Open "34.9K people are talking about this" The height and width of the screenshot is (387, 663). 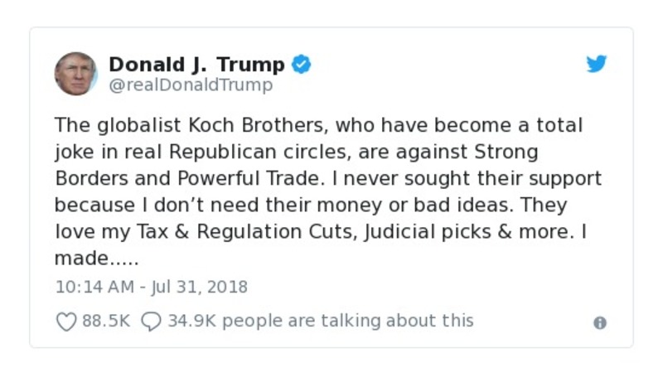321,321
